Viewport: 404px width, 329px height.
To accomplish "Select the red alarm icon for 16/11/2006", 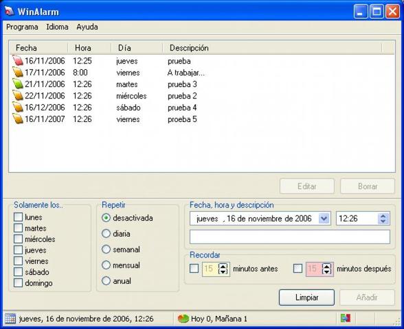I will point(18,60).
